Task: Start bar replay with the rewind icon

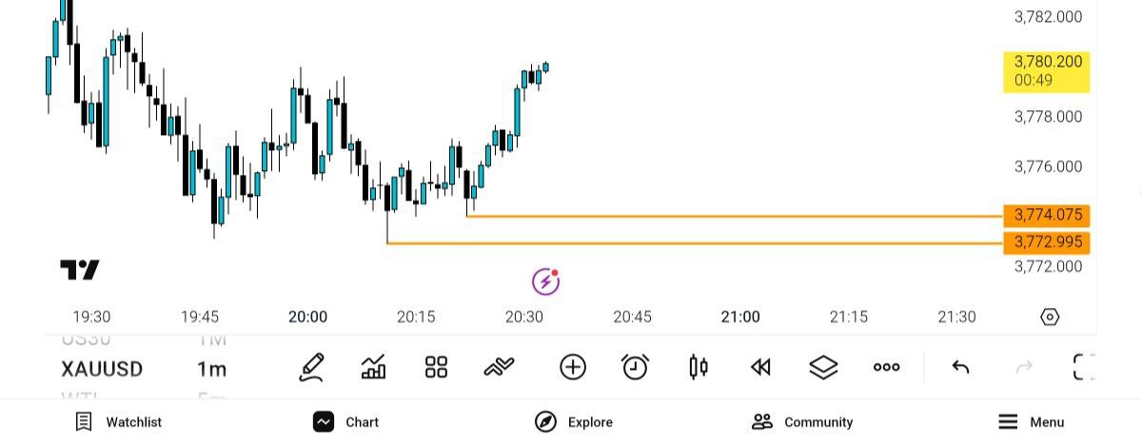Action: 760,367
